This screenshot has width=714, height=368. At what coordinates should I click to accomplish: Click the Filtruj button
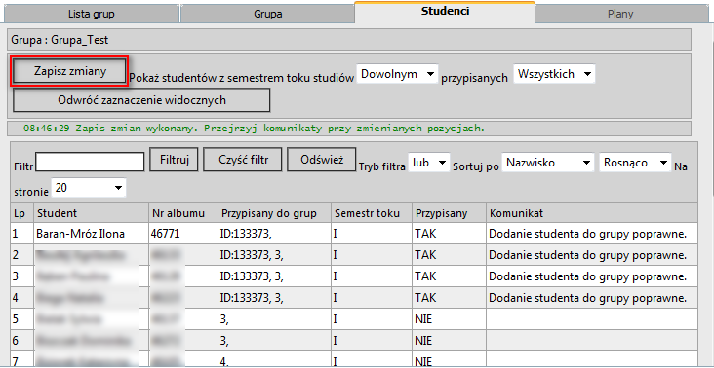(x=174, y=160)
